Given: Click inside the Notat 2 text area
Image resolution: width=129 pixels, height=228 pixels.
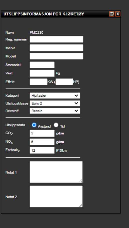Looking at the screenshot, I should pos(56,196).
